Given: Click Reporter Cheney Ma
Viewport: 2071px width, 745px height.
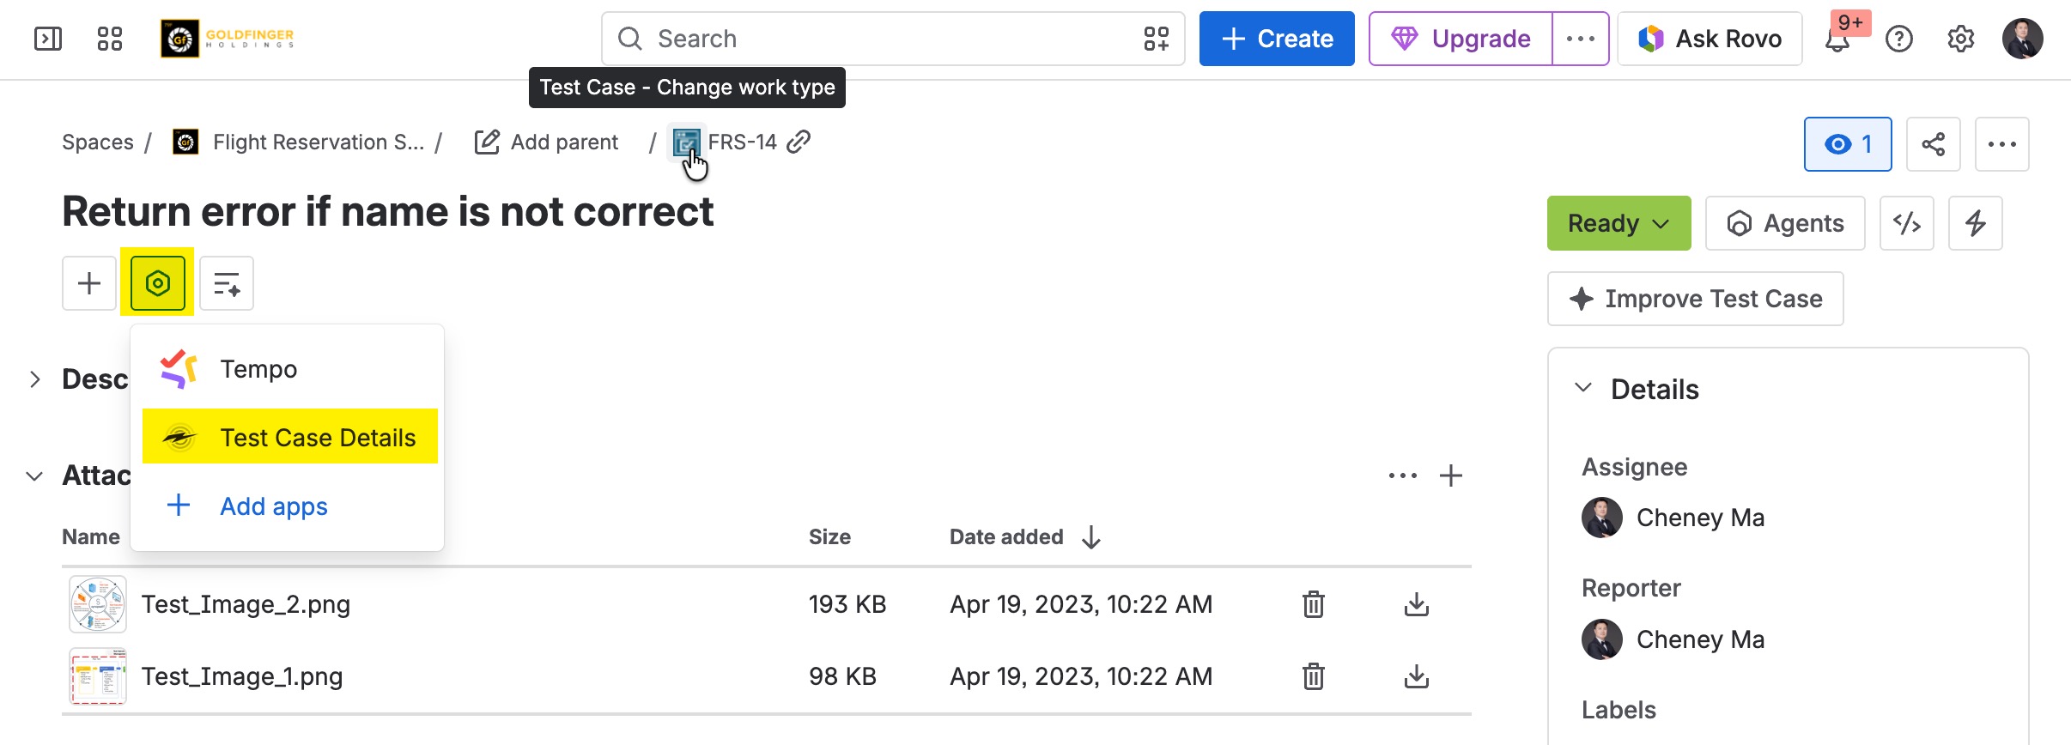Looking at the screenshot, I should [1673, 639].
